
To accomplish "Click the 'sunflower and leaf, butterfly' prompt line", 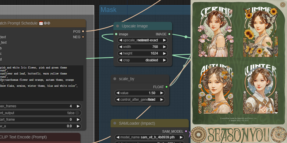I will click(x=34, y=74).
